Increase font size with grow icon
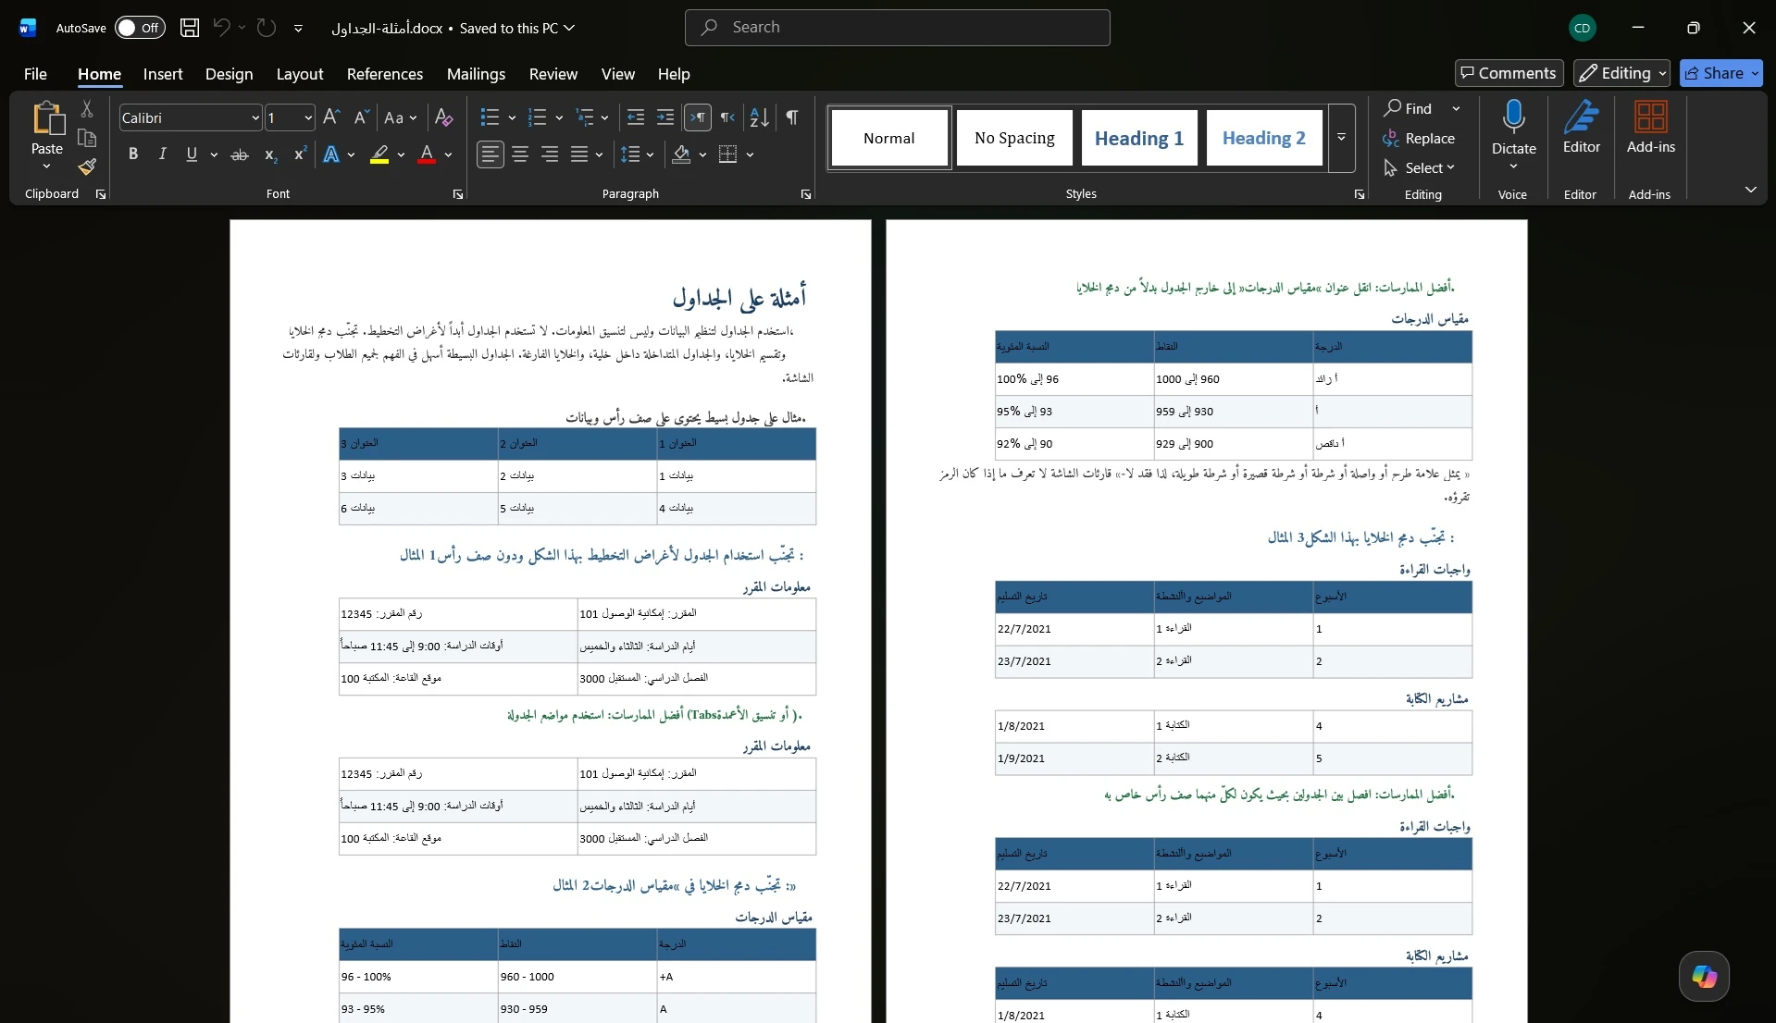This screenshot has height=1023, width=1776. 331,117
